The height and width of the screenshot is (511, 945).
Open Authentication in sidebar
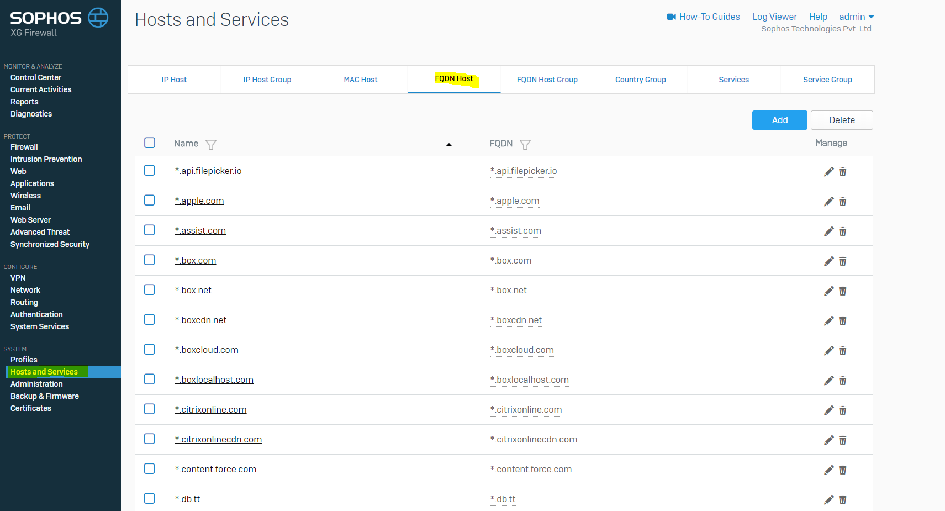[x=36, y=314]
